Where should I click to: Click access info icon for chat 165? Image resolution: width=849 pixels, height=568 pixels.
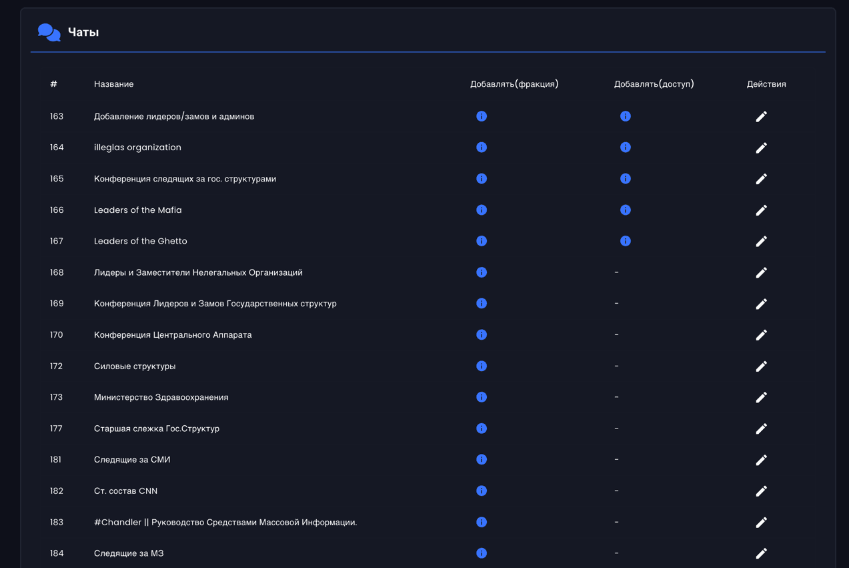[x=625, y=179]
